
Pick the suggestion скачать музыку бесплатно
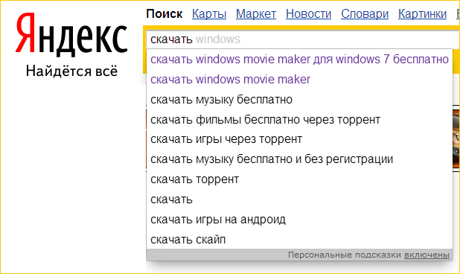point(299,100)
